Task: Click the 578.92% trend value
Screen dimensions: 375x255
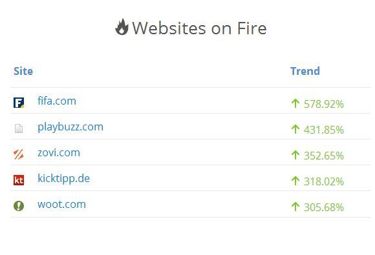Action: point(324,104)
